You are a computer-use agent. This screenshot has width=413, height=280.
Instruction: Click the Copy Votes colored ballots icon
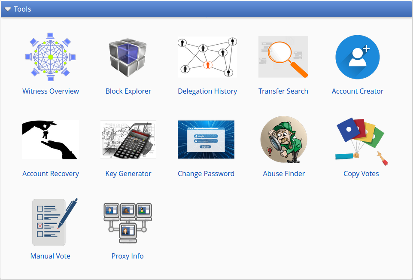pos(361,141)
